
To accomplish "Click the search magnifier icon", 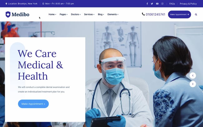I will tap(196, 14).
